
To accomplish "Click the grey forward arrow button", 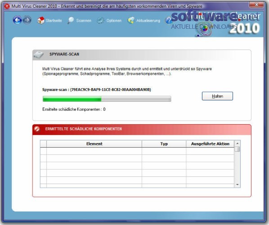I will (x=27, y=20).
